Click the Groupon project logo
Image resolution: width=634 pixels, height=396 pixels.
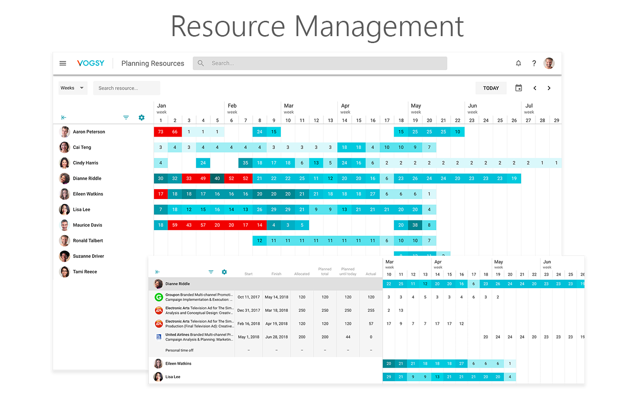click(158, 297)
